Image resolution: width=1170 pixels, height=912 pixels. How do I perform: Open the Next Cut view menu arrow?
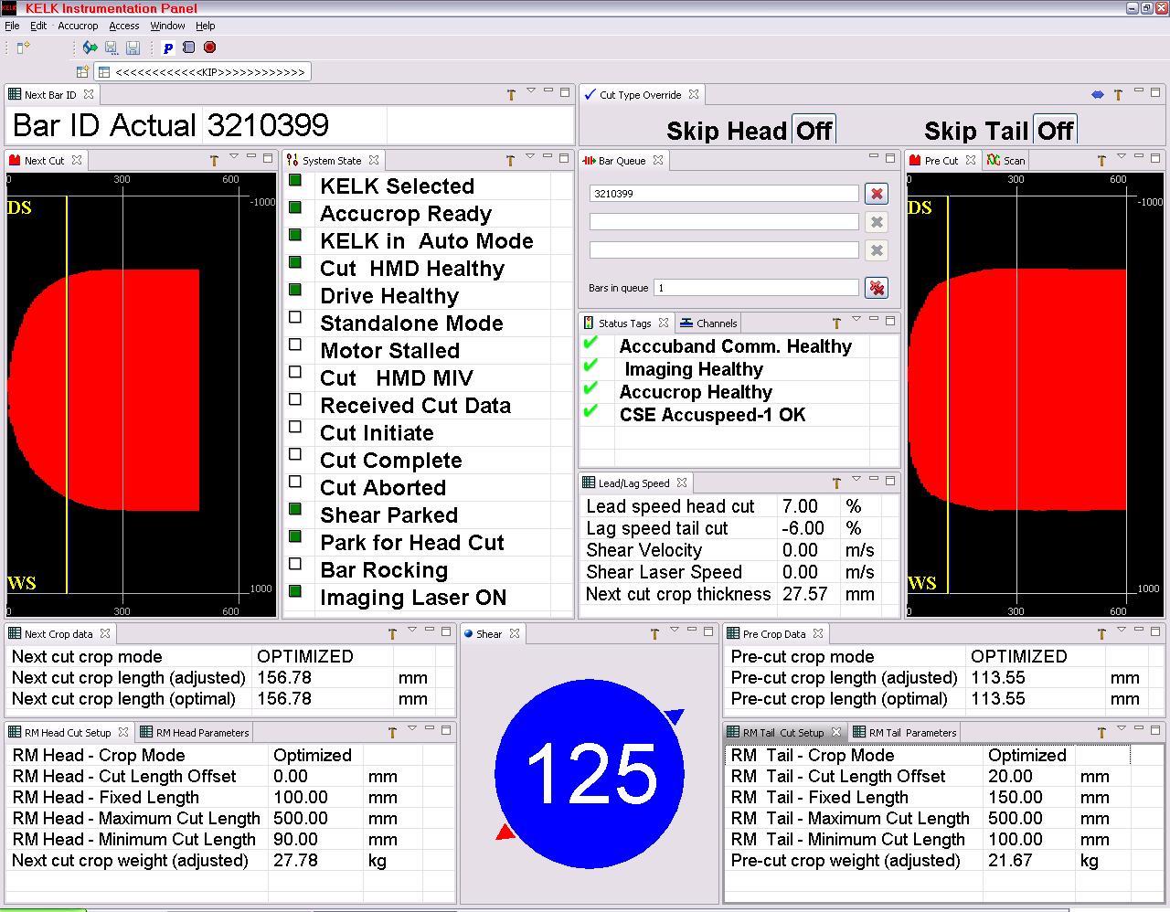click(233, 157)
